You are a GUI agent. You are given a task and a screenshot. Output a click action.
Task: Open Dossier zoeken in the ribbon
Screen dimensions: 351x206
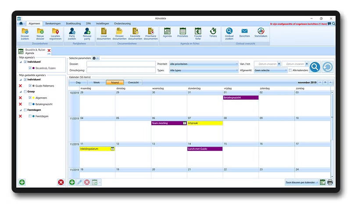[x=26, y=33]
